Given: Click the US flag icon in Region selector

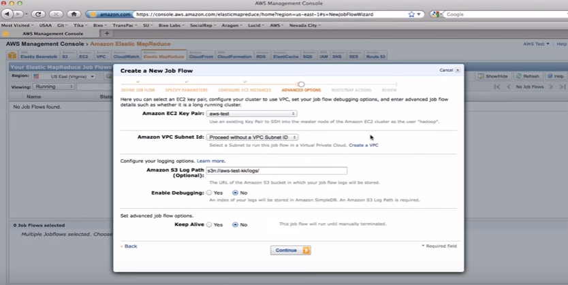Looking at the screenshot, I should click(x=36, y=76).
